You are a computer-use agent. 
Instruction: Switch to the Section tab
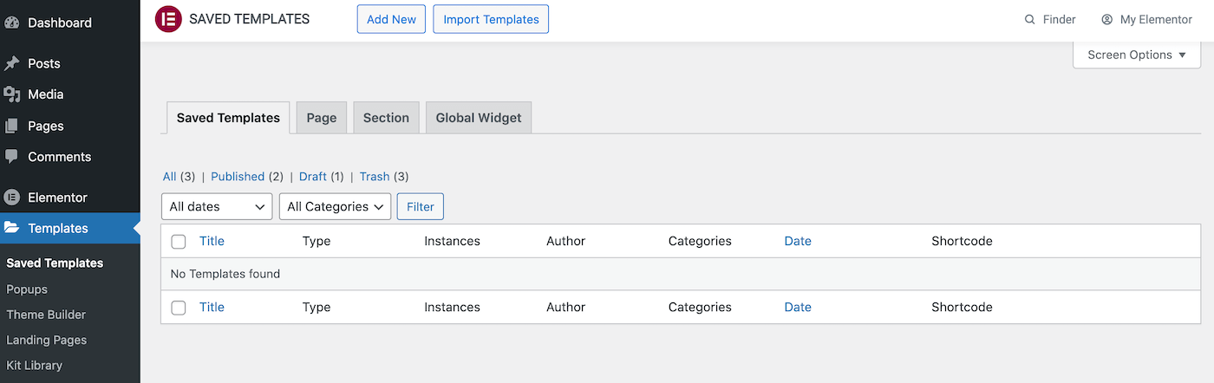(386, 118)
